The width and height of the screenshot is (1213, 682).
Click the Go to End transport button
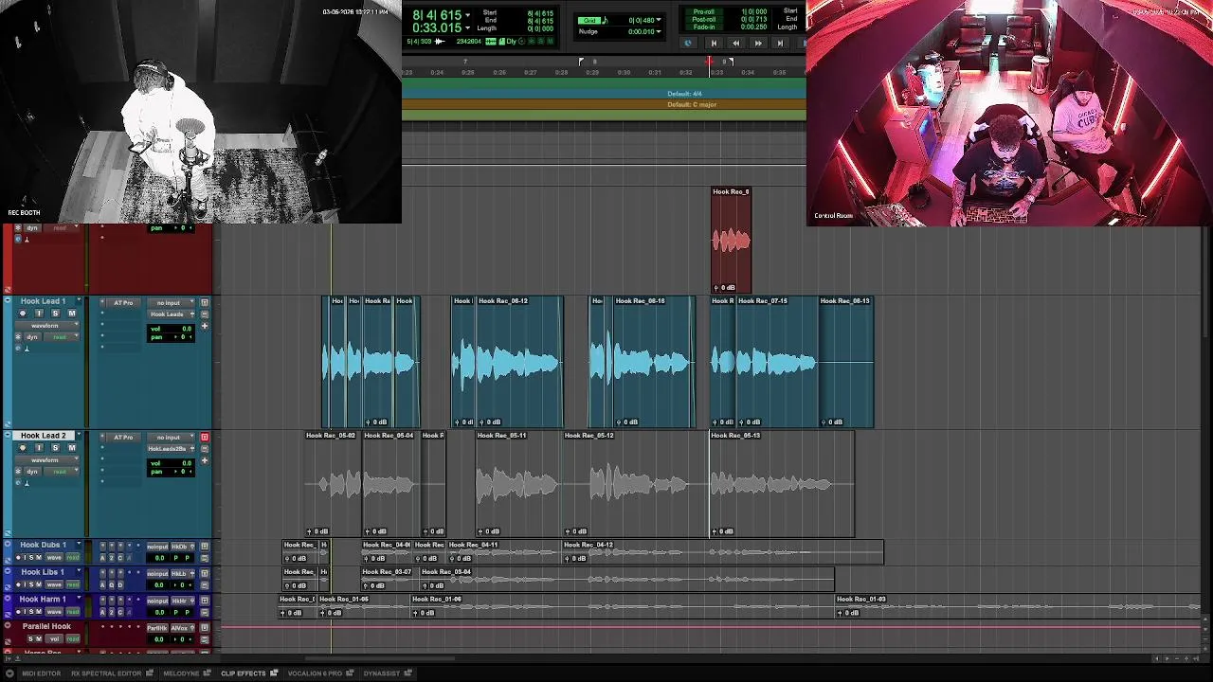coord(780,43)
